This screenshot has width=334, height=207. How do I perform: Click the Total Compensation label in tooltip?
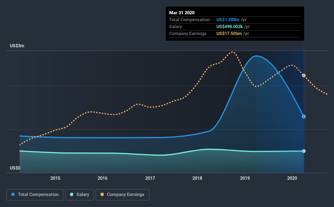tap(190, 20)
